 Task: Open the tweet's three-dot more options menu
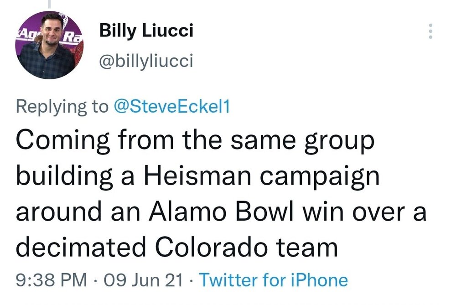(x=430, y=31)
